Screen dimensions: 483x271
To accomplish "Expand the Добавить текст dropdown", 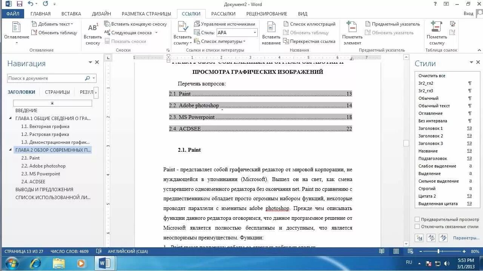I will [72, 24].
